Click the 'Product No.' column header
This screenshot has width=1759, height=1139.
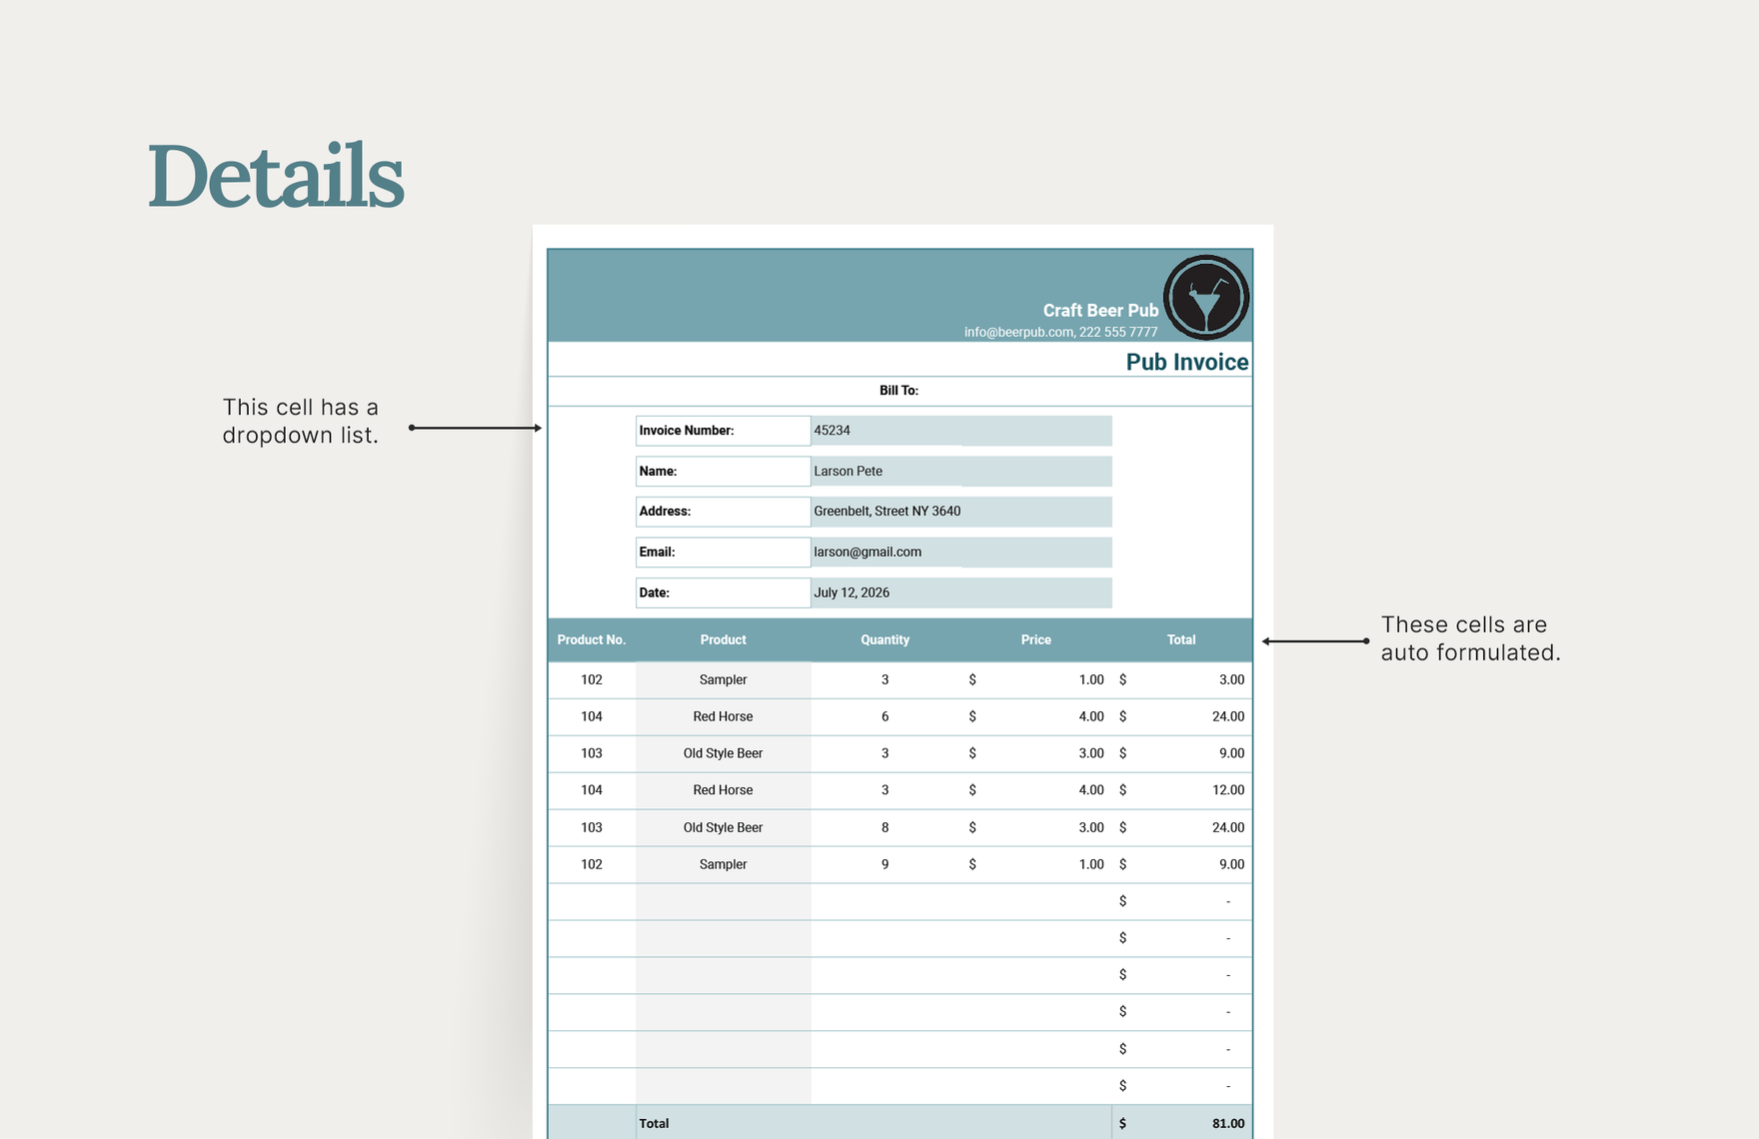[x=592, y=639]
